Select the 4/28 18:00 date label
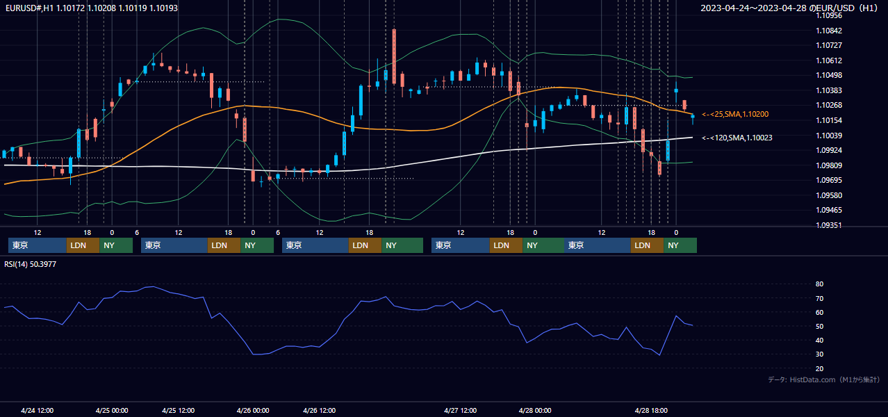This screenshot has height=417, width=888. [652, 411]
